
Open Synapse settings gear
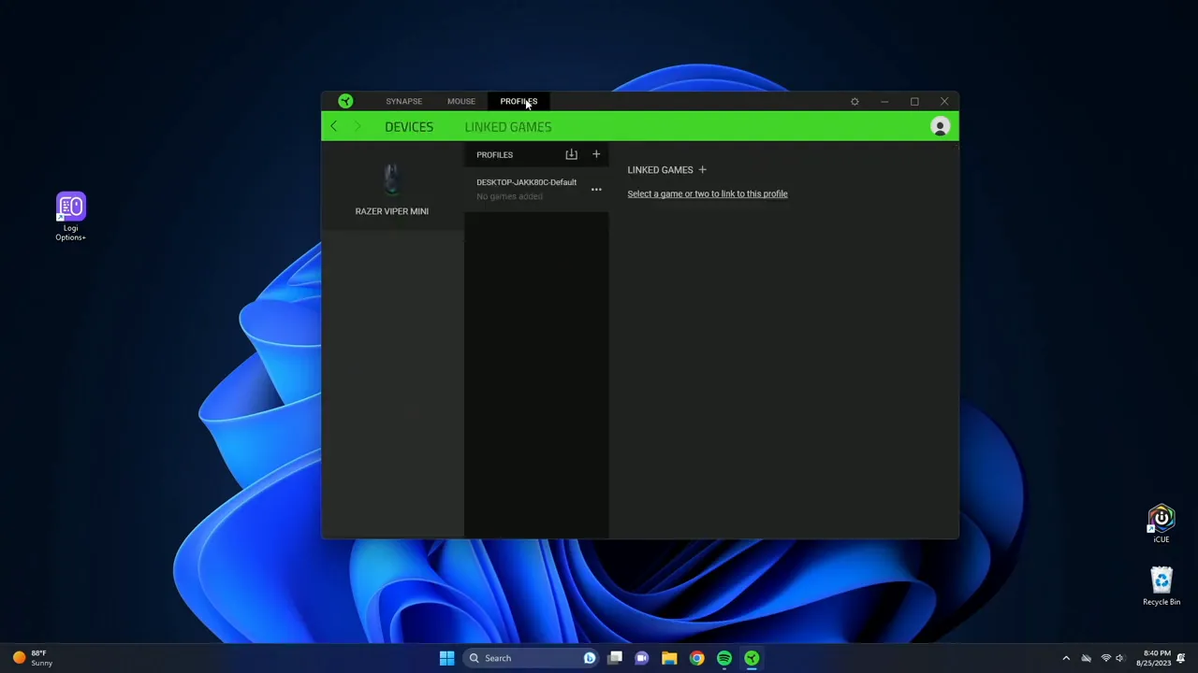(x=855, y=101)
